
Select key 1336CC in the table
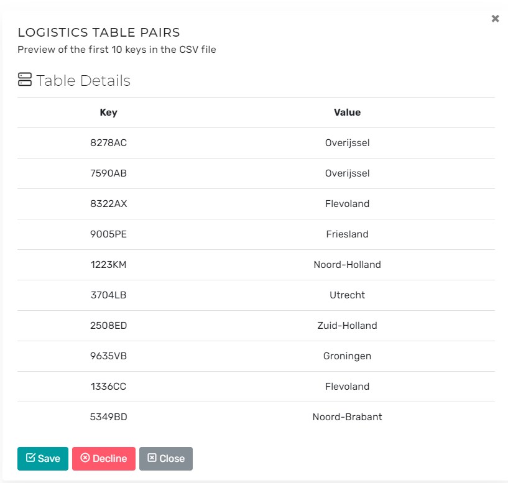pos(108,387)
